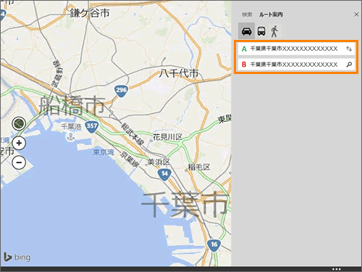Close the route panel with the X

point(356,15)
